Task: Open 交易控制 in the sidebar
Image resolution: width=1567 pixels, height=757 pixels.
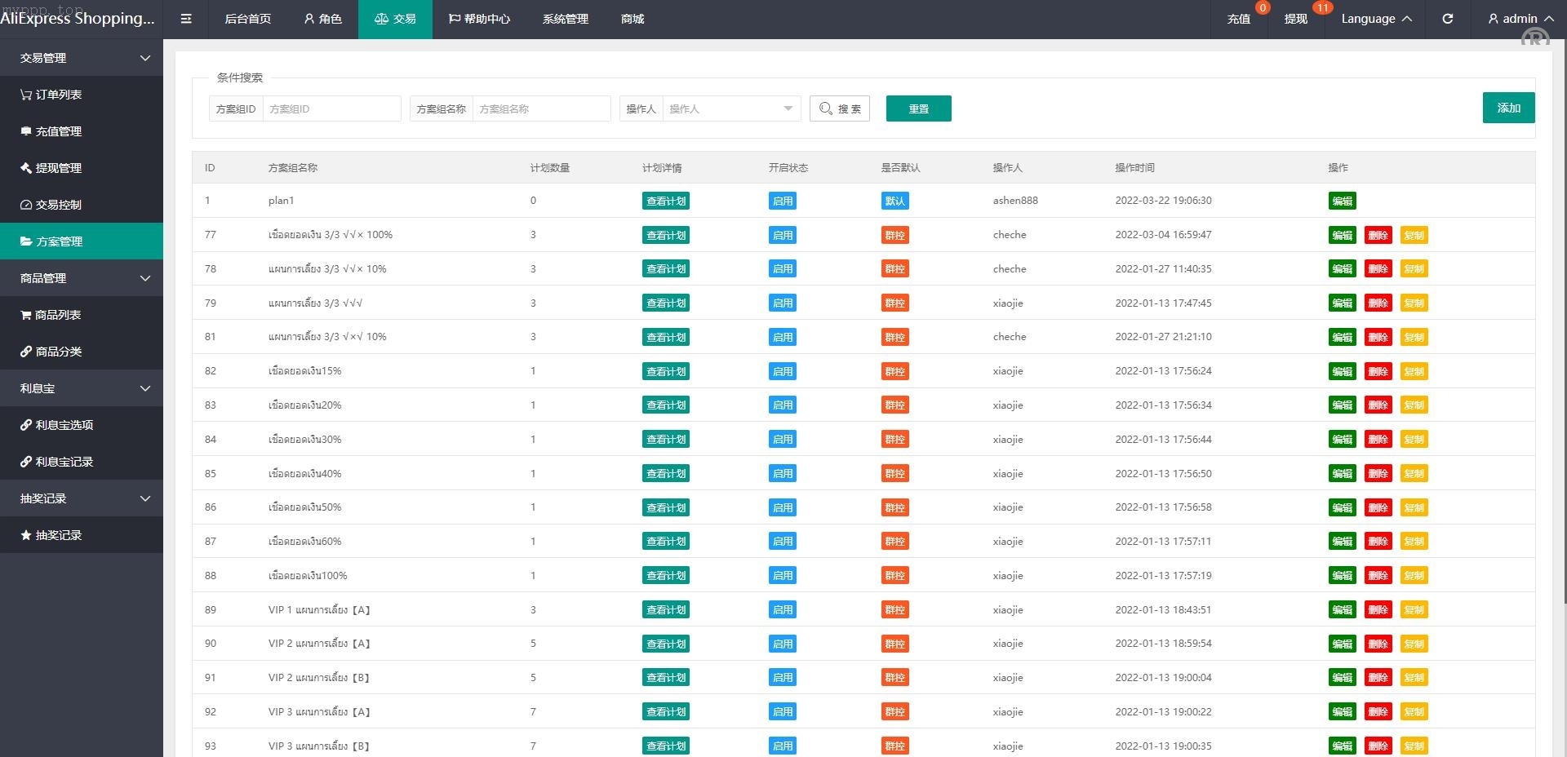Action: point(57,205)
